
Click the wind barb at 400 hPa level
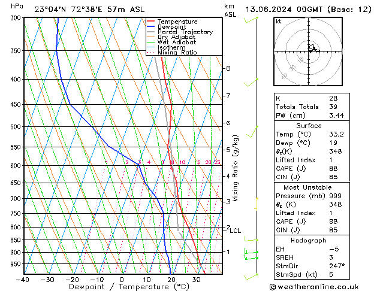(x=251, y=83)
